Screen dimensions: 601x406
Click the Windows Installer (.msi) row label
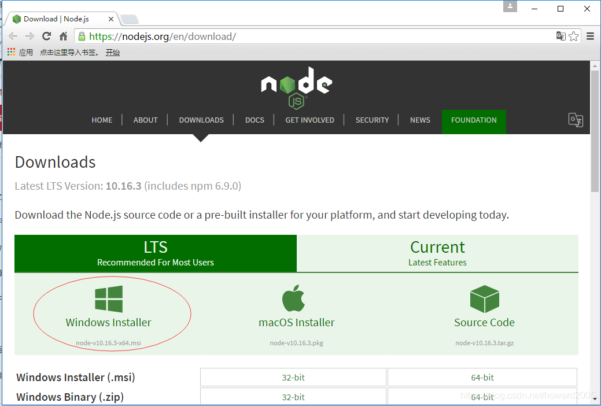(76, 377)
